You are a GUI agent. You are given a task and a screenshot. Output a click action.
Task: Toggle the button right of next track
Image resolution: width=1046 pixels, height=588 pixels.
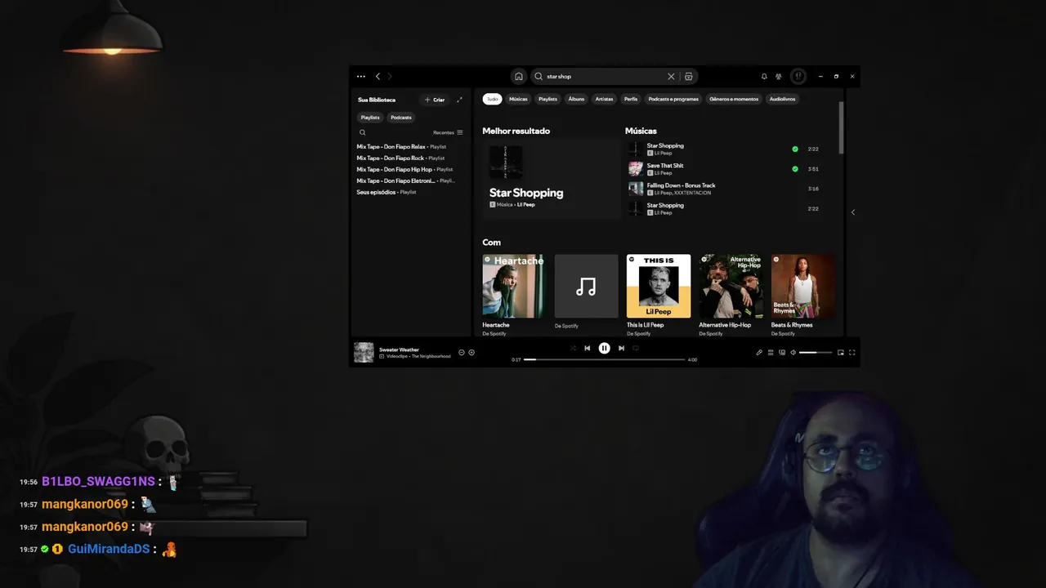pyautogui.click(x=636, y=348)
